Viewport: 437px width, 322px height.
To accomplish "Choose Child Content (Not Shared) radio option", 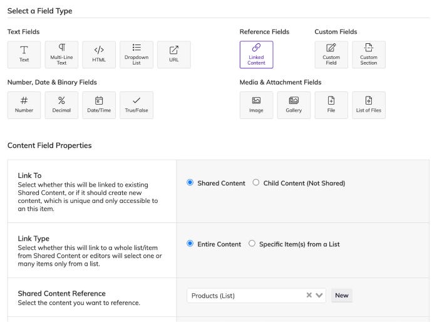I will tap(256, 182).
